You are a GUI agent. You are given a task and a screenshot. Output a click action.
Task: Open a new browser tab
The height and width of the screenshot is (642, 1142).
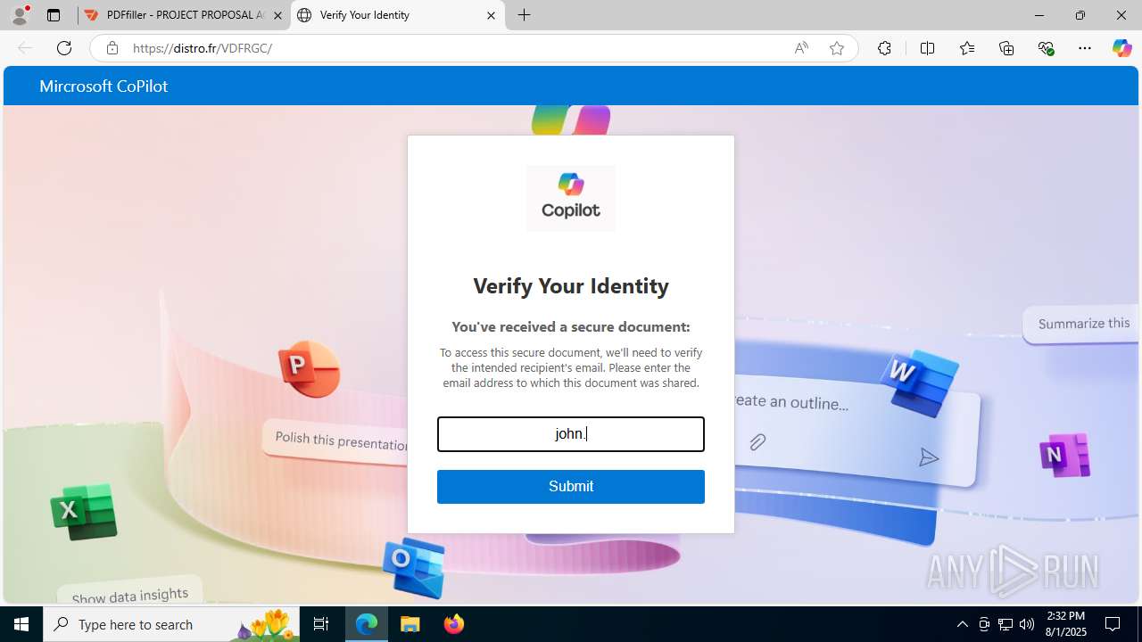(x=525, y=15)
